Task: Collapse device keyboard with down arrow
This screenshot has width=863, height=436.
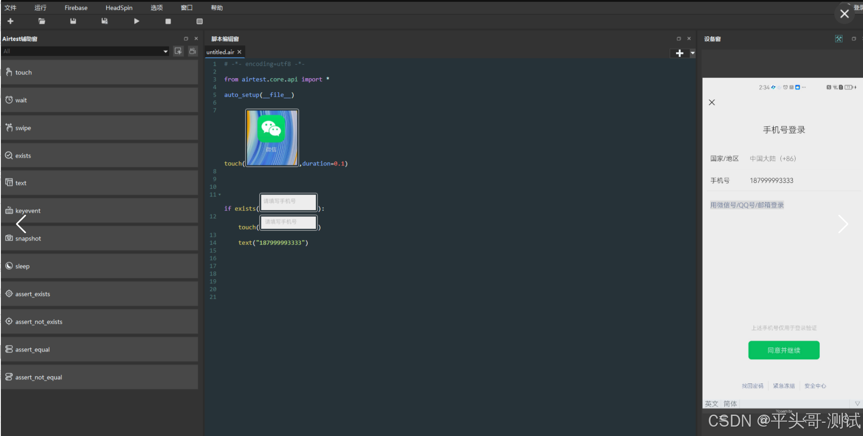Action: pos(857,404)
